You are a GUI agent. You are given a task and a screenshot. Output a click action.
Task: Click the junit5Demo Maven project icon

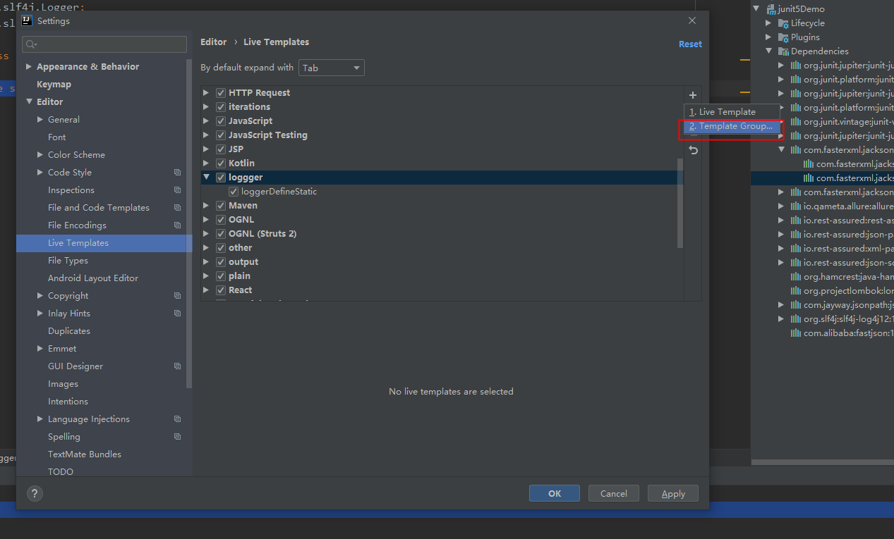(771, 9)
